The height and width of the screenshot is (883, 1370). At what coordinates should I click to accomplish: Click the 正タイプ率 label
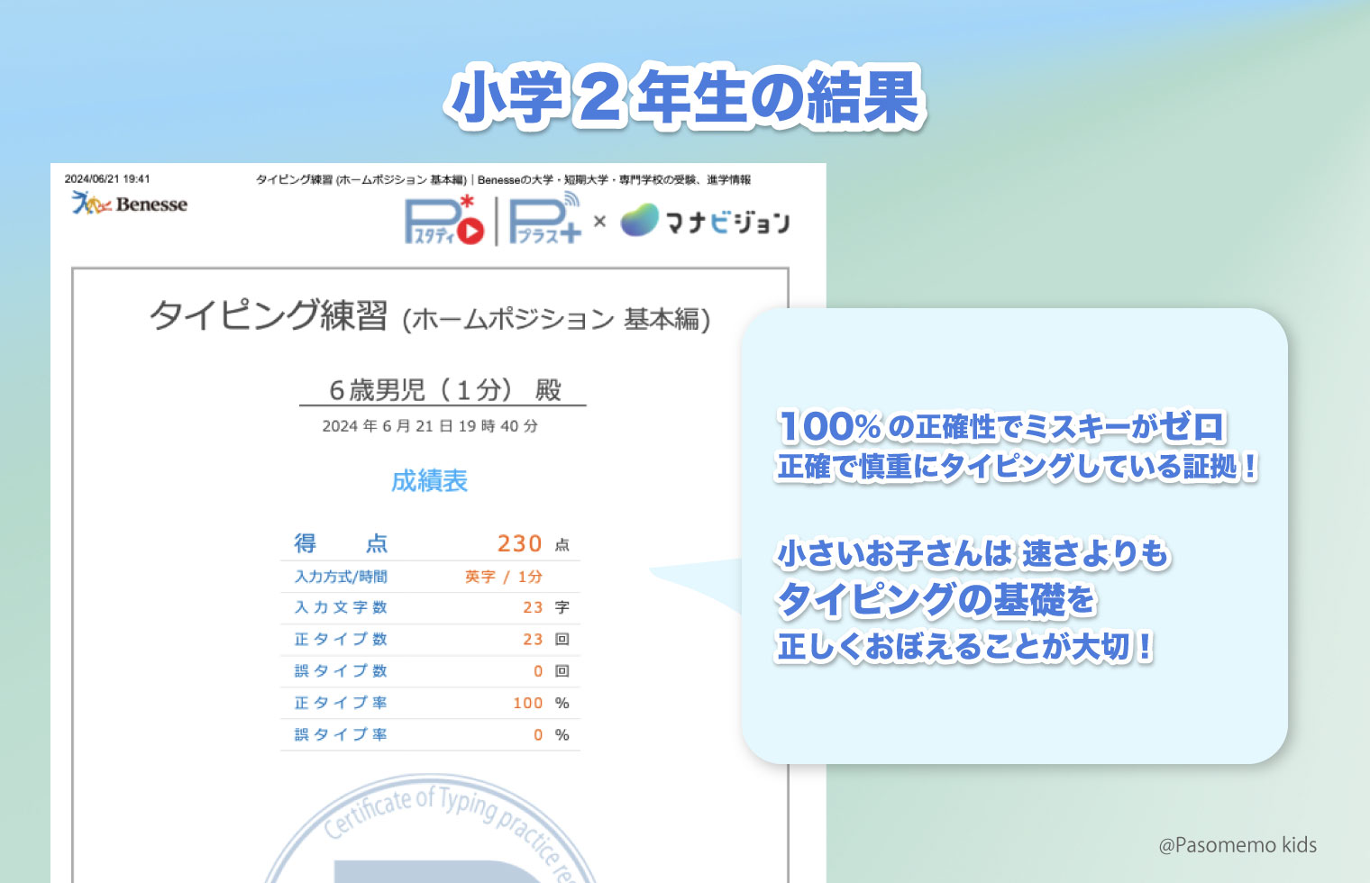[x=341, y=703]
